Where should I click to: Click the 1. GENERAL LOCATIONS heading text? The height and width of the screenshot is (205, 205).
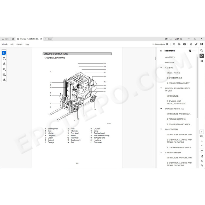(x=55, y=58)
